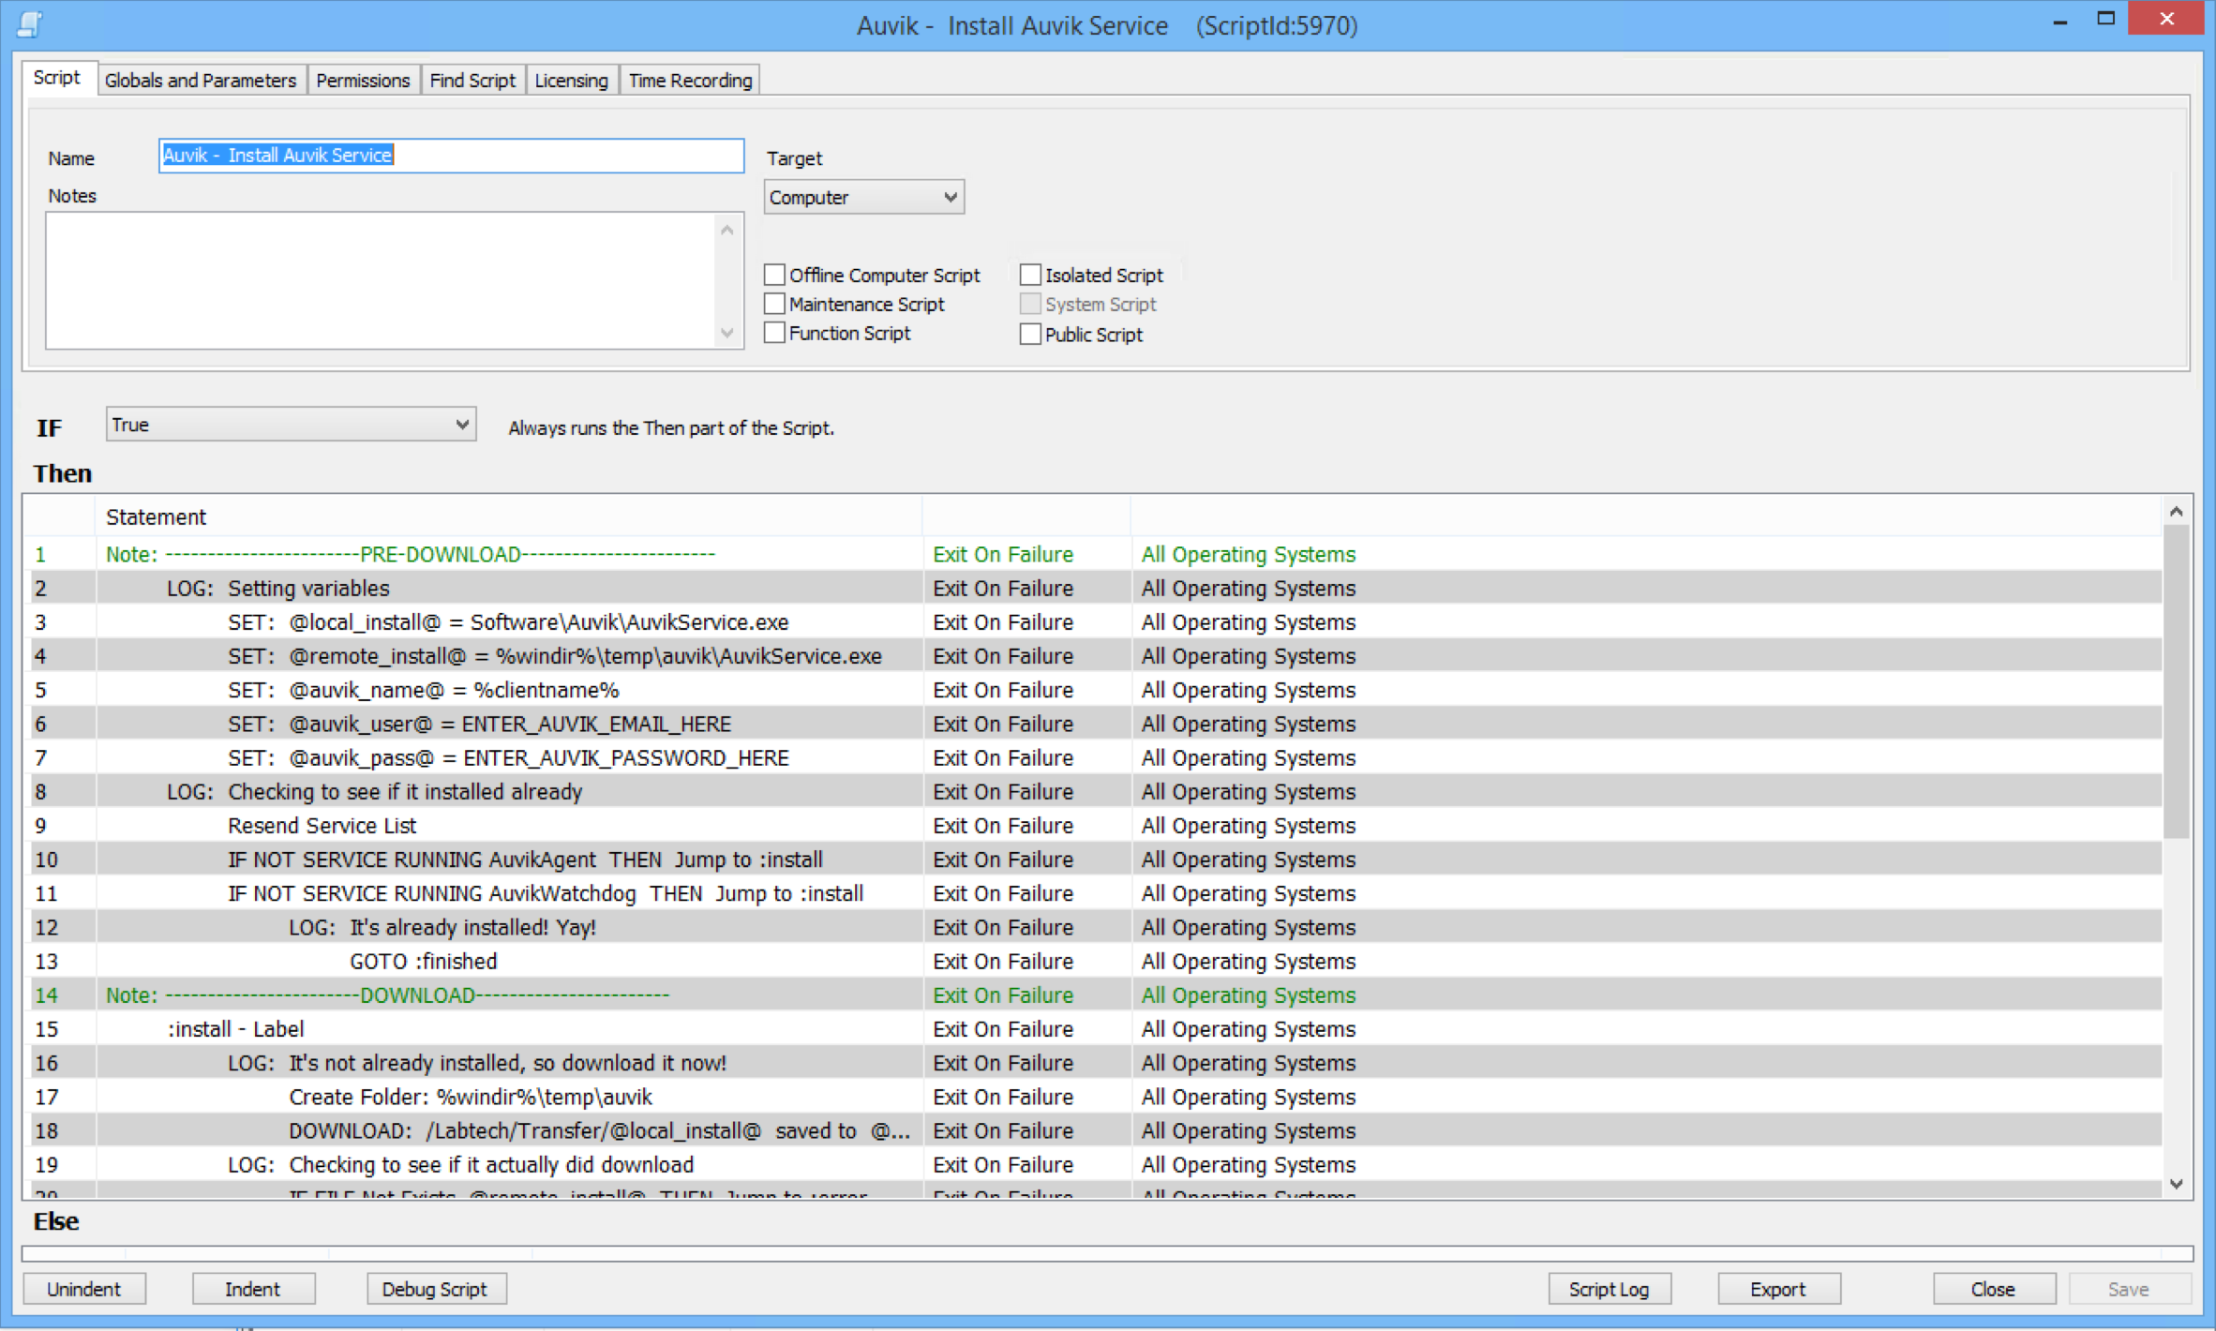Select 'It's already installed! Yay!' log row

[1092, 927]
